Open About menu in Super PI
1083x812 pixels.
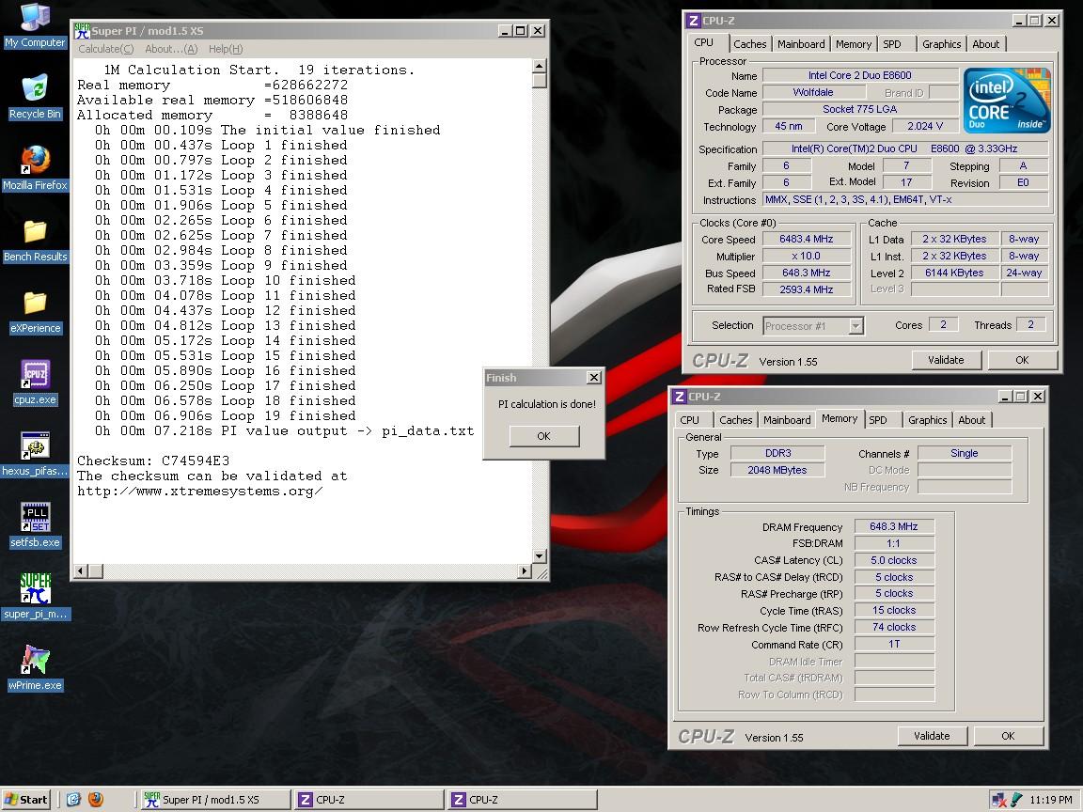pos(171,49)
